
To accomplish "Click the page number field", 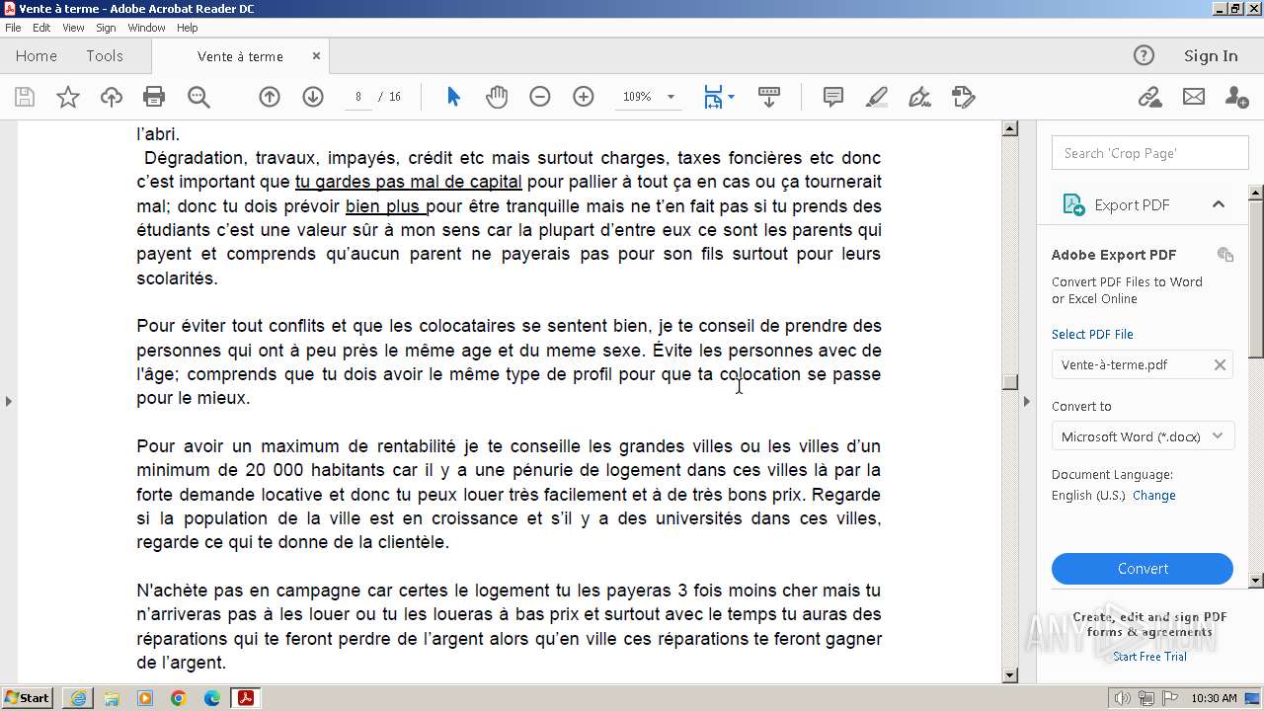I will click(x=357, y=97).
